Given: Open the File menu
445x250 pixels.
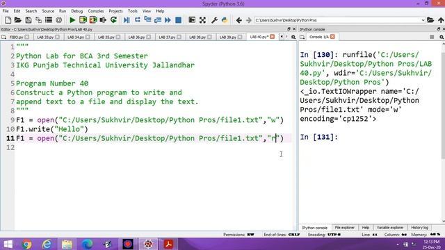Looking at the screenshot, I should pyautogui.click(x=6, y=11).
